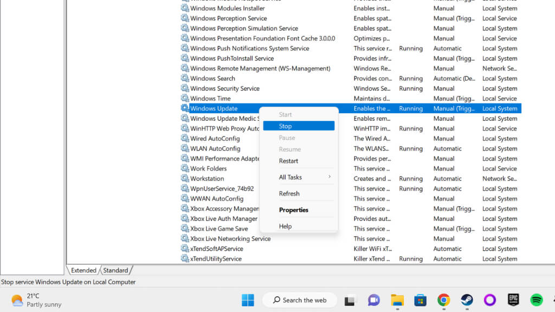
Task: Click 'Network Se...' log-on value for Workstation
Action: 499,179
